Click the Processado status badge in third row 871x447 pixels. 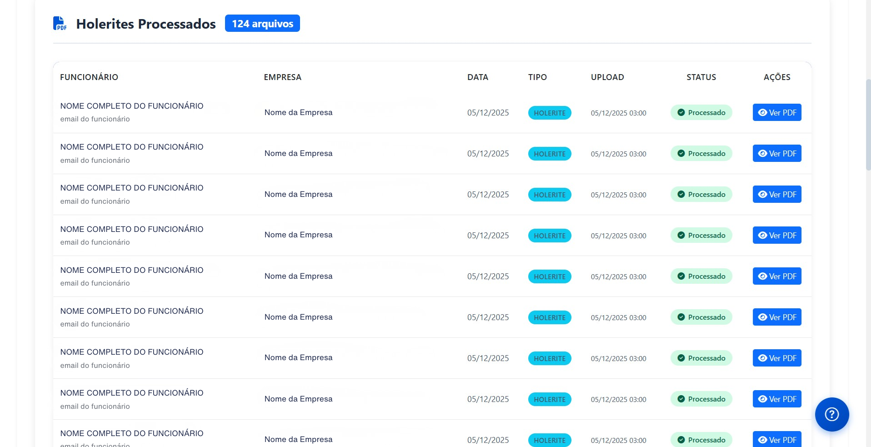701,195
